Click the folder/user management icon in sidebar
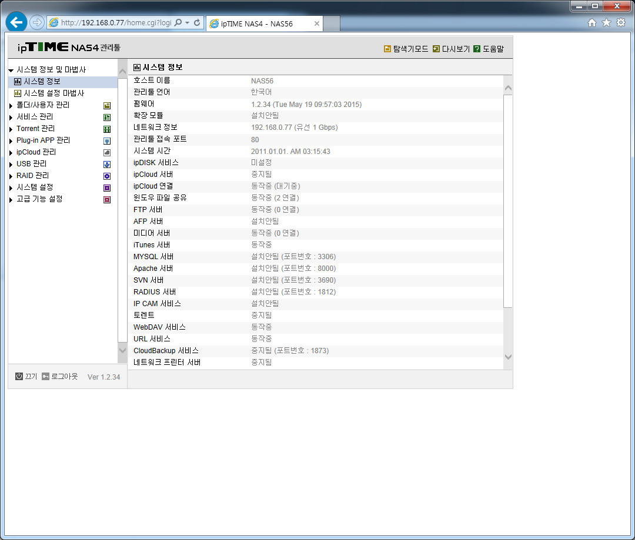635x540 pixels. coord(107,106)
